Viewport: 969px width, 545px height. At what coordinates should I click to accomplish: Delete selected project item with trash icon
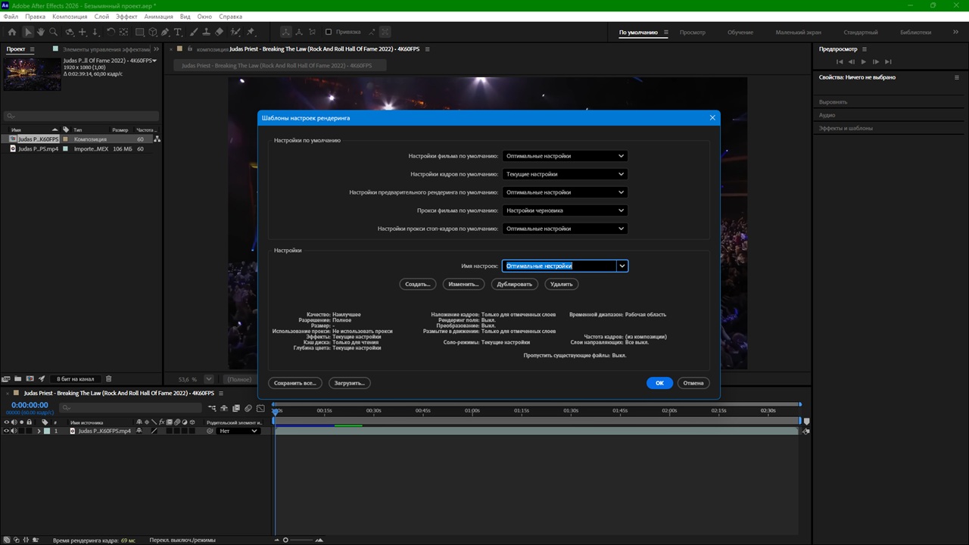point(108,378)
